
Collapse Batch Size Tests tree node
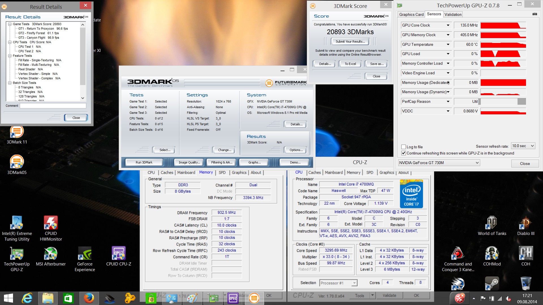coord(10,83)
